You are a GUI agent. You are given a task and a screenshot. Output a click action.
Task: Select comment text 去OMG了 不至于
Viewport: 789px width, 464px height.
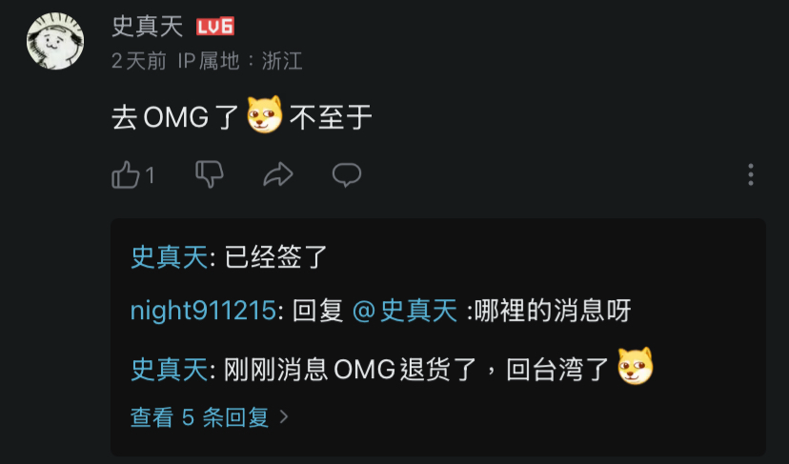(241, 117)
